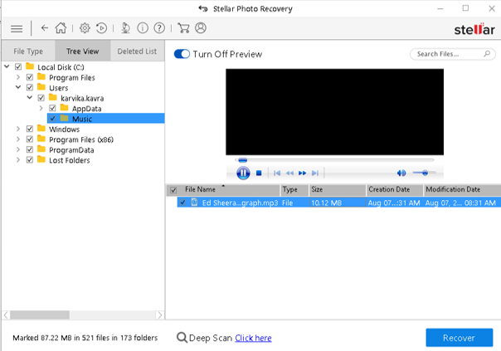Pause the preview playback
This screenshot has width=501, height=351.
click(243, 173)
